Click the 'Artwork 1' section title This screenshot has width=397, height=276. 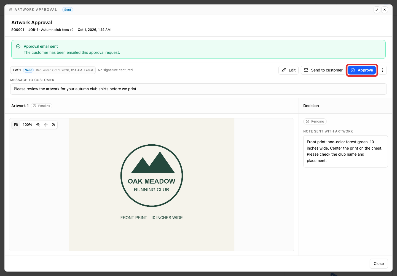20,106
